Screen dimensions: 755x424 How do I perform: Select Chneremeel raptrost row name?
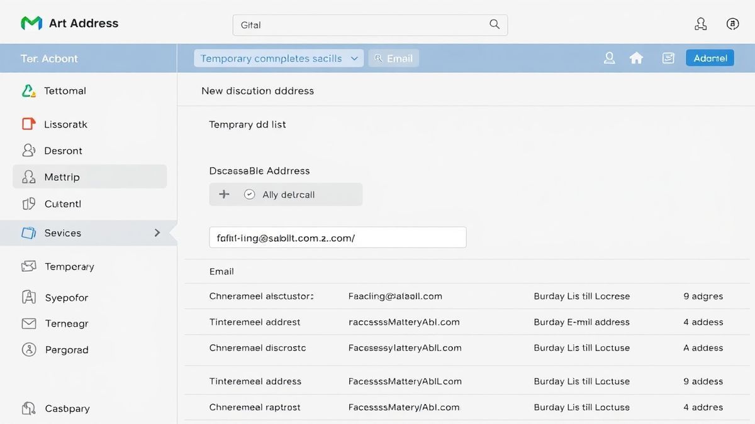tap(255, 407)
